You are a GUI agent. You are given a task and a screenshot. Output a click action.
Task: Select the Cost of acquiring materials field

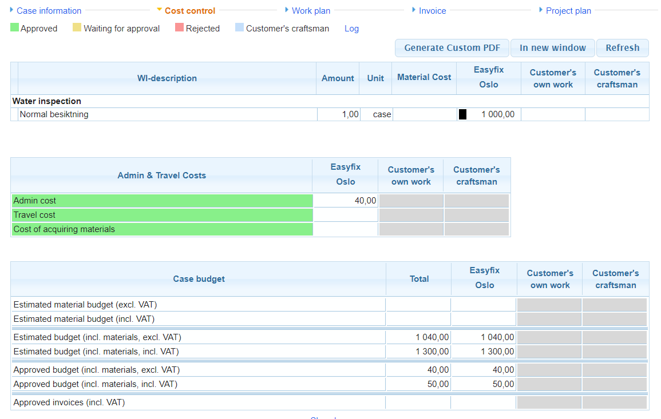click(x=346, y=229)
